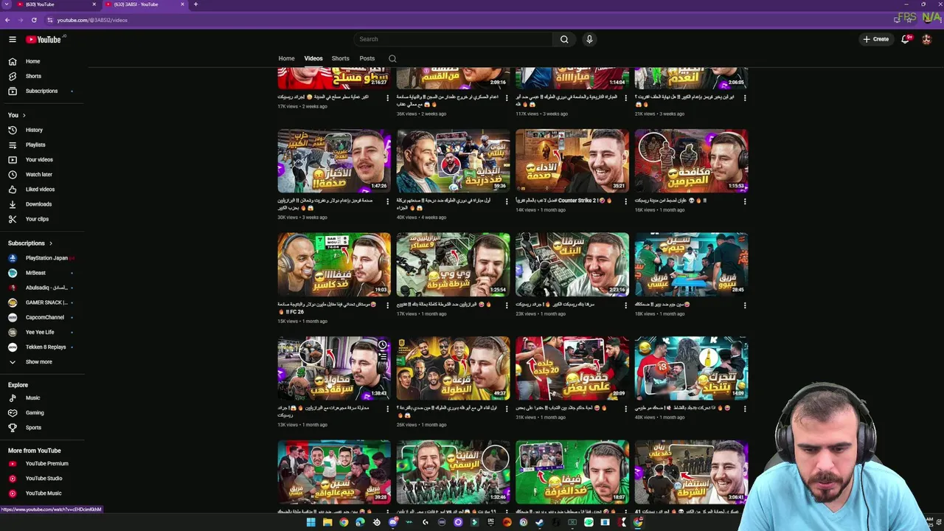Open Epic Games Launcher from the taskbar
Screen dimensions: 944x531
(490, 522)
